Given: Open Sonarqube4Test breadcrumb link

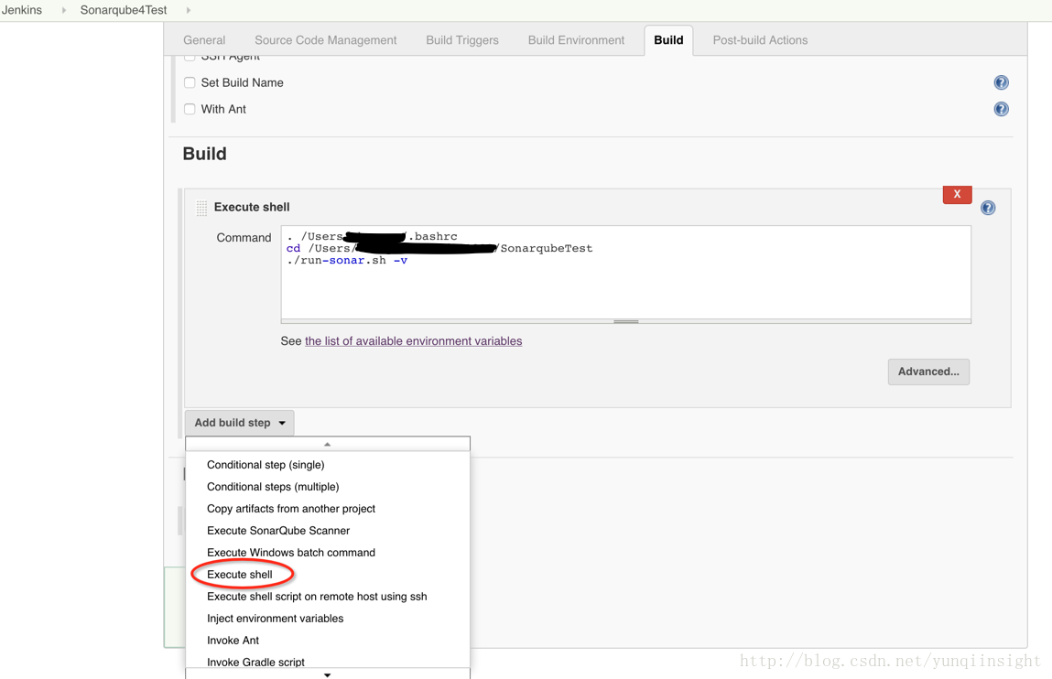Looking at the screenshot, I should click(124, 10).
